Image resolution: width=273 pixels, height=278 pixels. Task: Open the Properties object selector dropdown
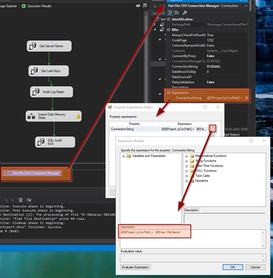click(x=246, y=6)
